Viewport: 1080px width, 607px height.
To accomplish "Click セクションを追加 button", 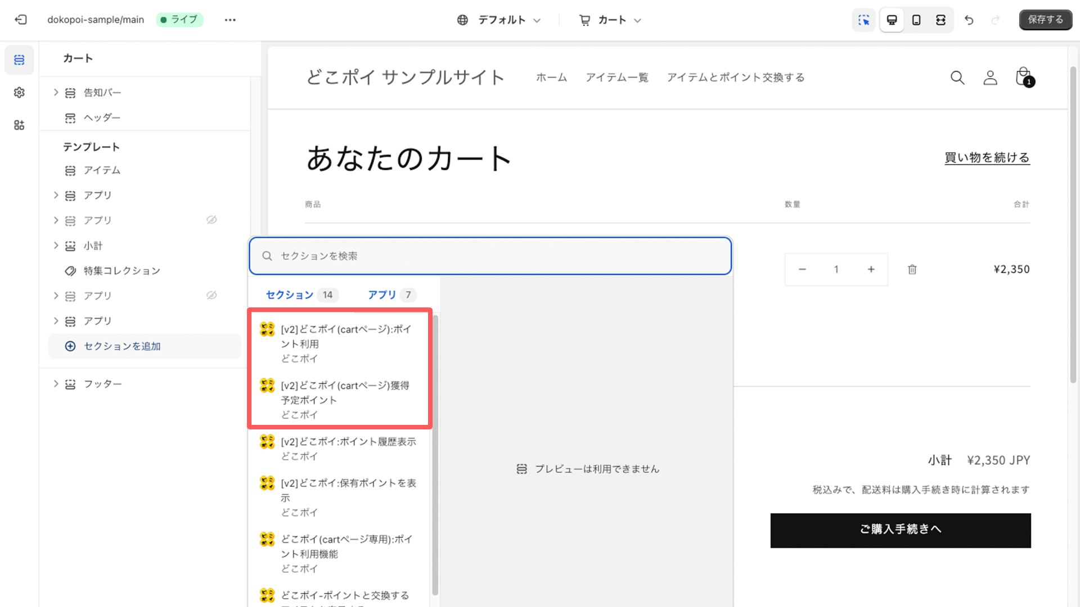I will [145, 346].
